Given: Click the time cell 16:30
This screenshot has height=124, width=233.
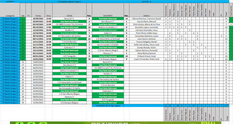Looking at the screenshot, I should point(48,56).
